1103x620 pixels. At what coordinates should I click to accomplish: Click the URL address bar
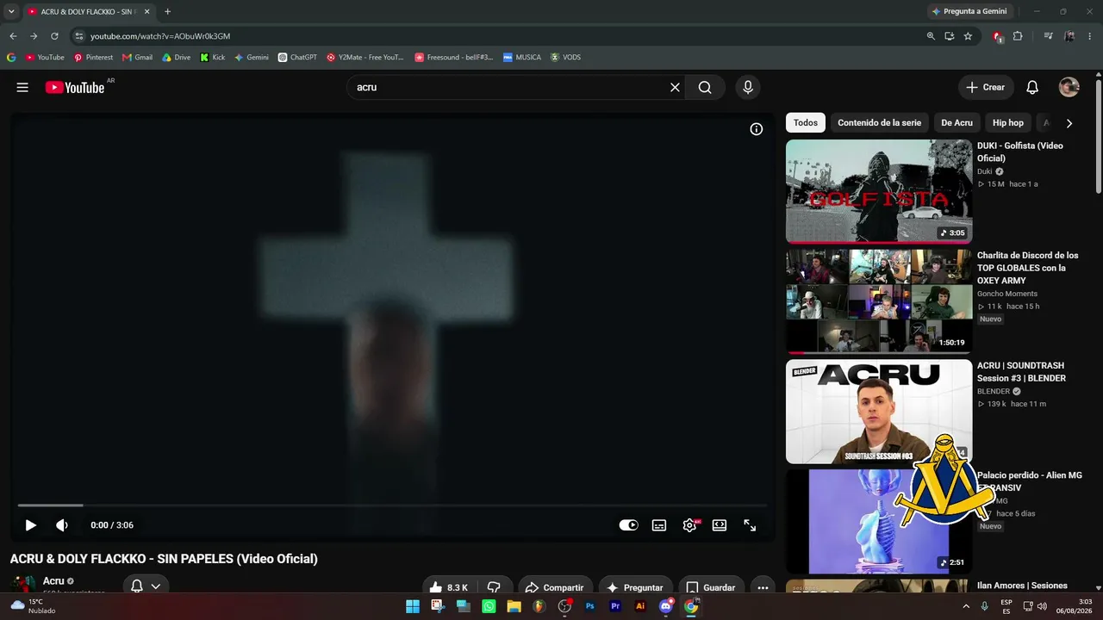pos(500,36)
